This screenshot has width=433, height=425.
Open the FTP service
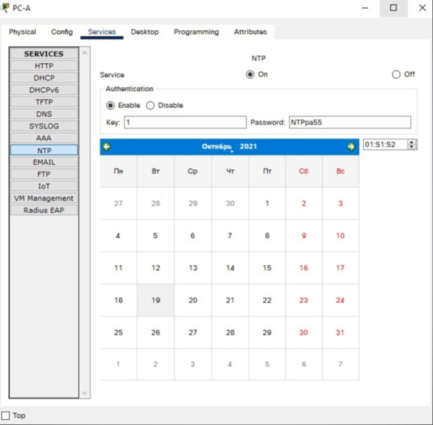pos(44,174)
